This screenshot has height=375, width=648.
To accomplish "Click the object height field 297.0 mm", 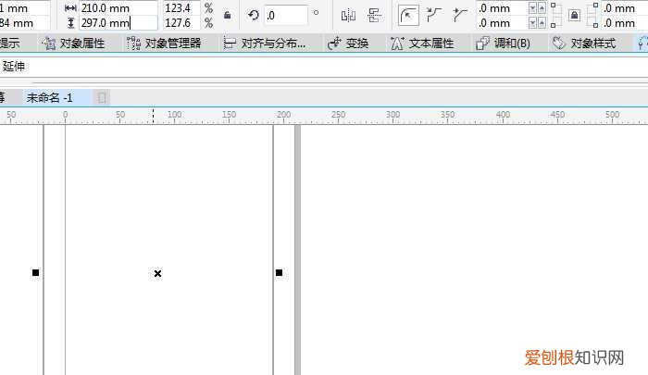I will pos(117,23).
